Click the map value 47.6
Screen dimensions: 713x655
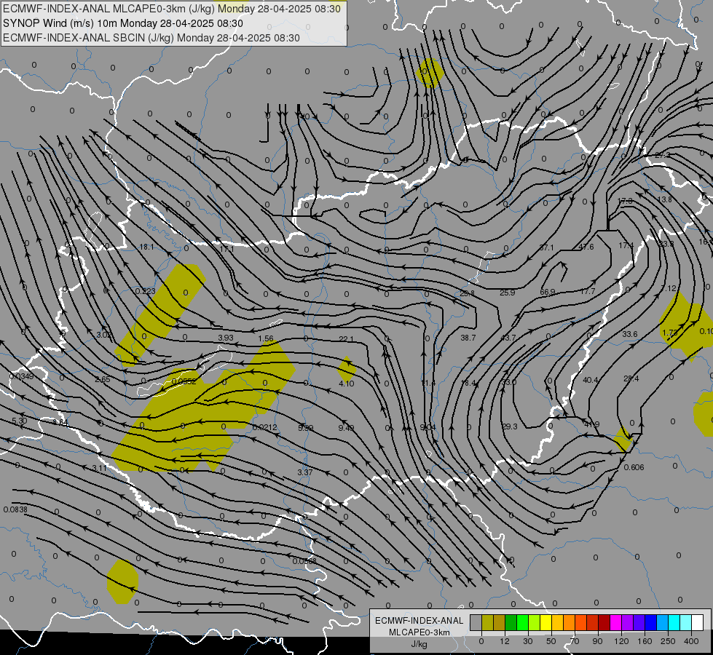(586, 247)
